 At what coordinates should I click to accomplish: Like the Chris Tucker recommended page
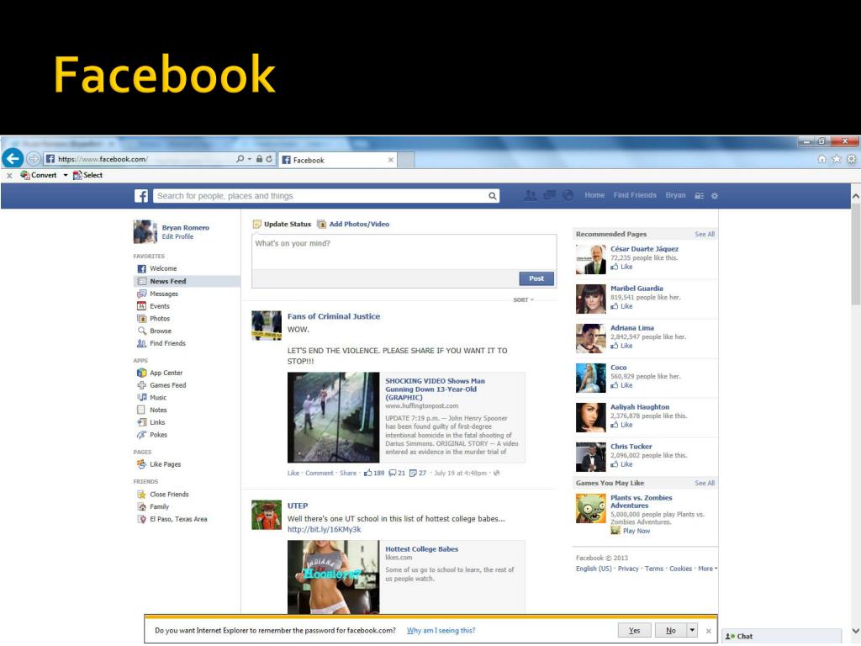click(621, 464)
